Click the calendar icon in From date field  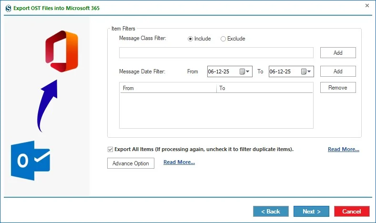point(242,71)
